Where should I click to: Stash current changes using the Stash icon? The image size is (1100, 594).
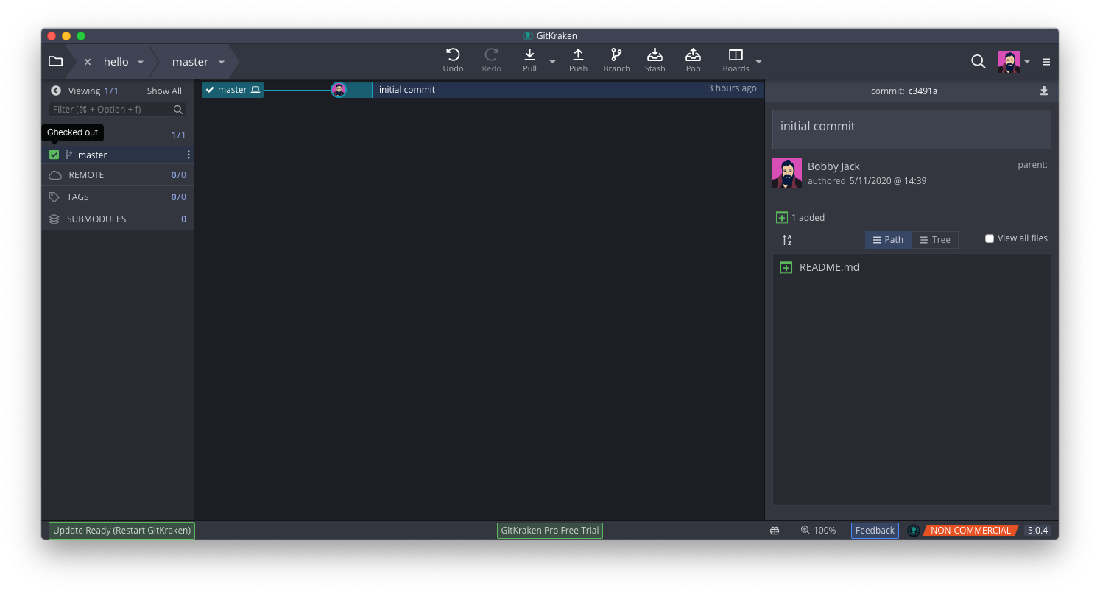tap(655, 59)
